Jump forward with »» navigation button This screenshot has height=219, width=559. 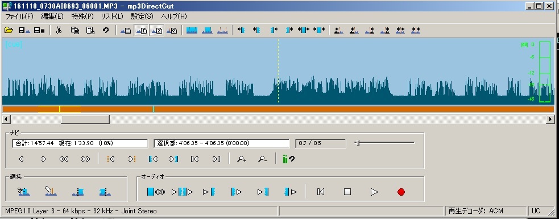[x=86, y=159]
